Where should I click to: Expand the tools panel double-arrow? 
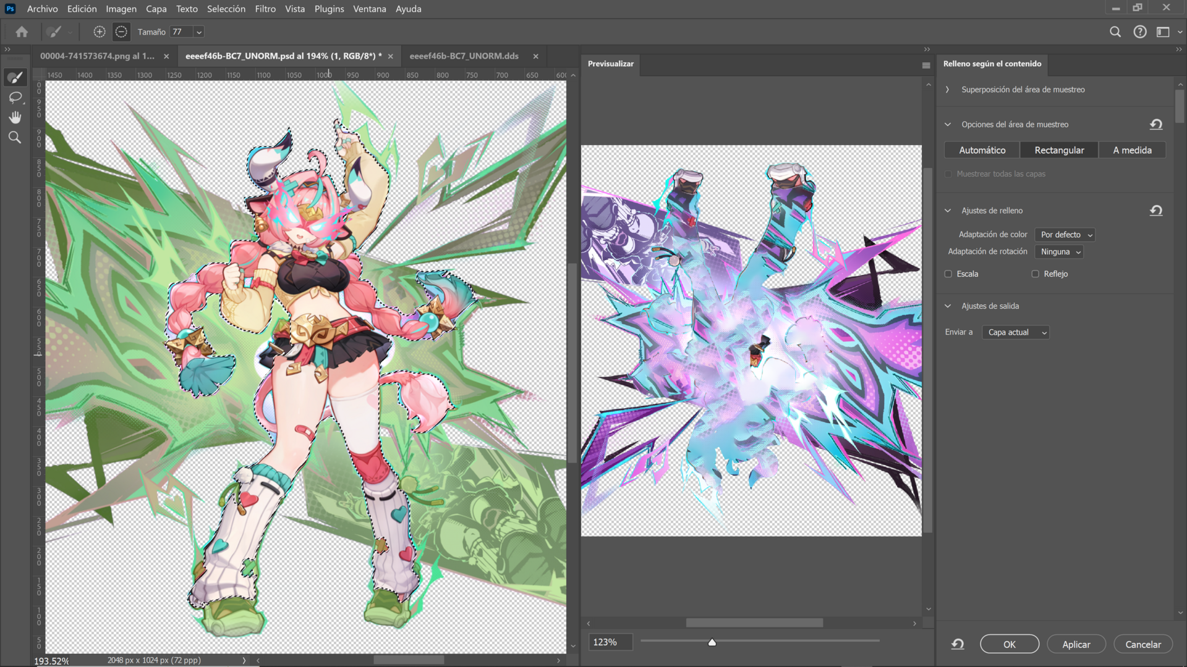tap(7, 49)
